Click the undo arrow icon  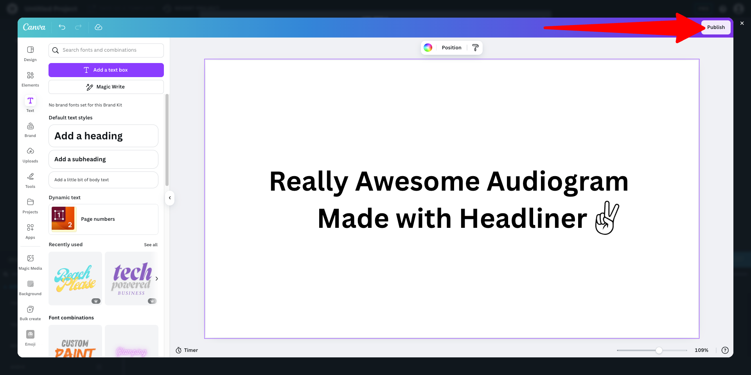pyautogui.click(x=62, y=27)
